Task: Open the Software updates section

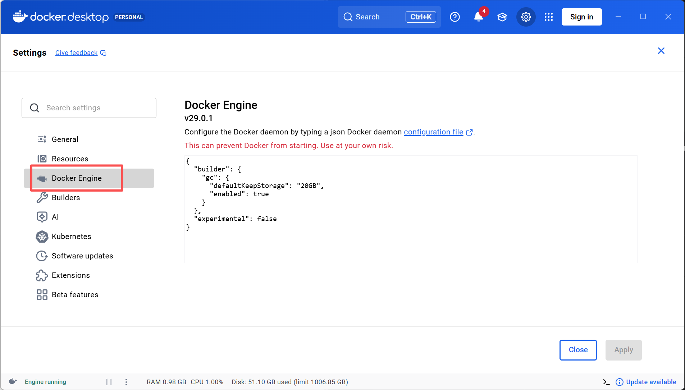Action: click(x=89, y=256)
